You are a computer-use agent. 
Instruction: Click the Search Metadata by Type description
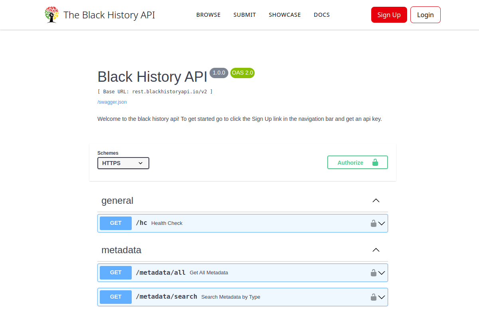(x=231, y=297)
